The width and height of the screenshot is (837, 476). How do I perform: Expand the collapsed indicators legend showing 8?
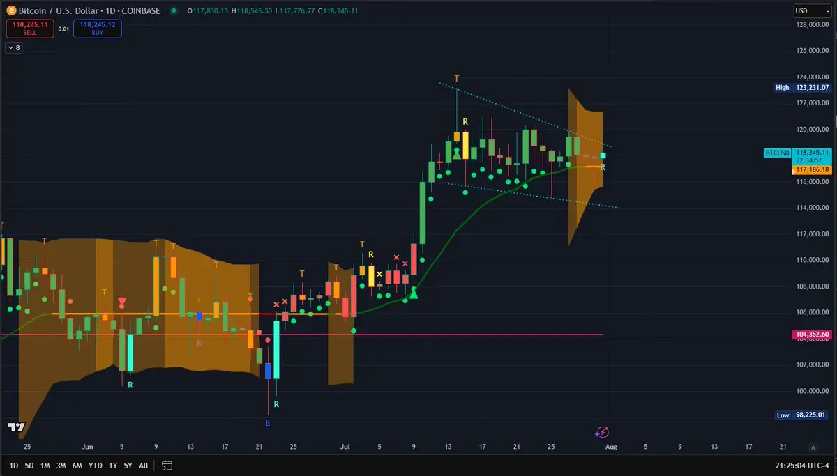point(14,48)
